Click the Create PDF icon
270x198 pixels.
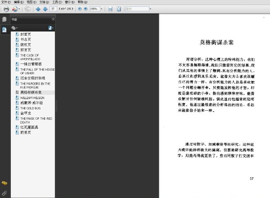(15, 9)
